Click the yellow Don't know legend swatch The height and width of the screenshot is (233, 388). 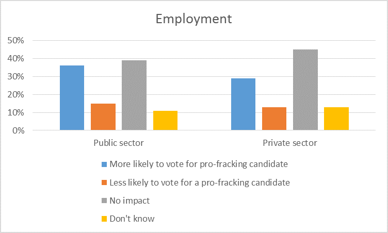(x=104, y=219)
